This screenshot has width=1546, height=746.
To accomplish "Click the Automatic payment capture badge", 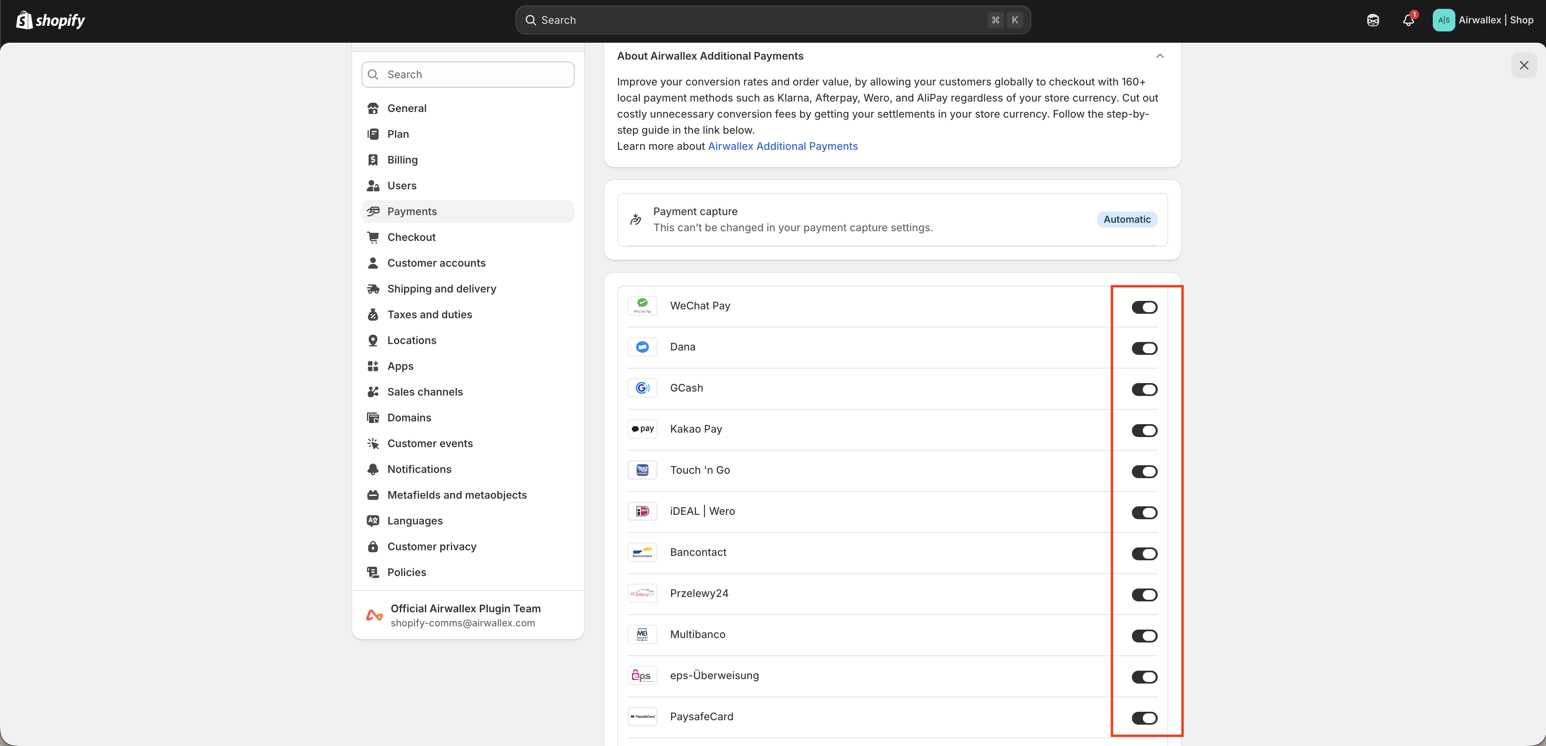I will (x=1127, y=220).
